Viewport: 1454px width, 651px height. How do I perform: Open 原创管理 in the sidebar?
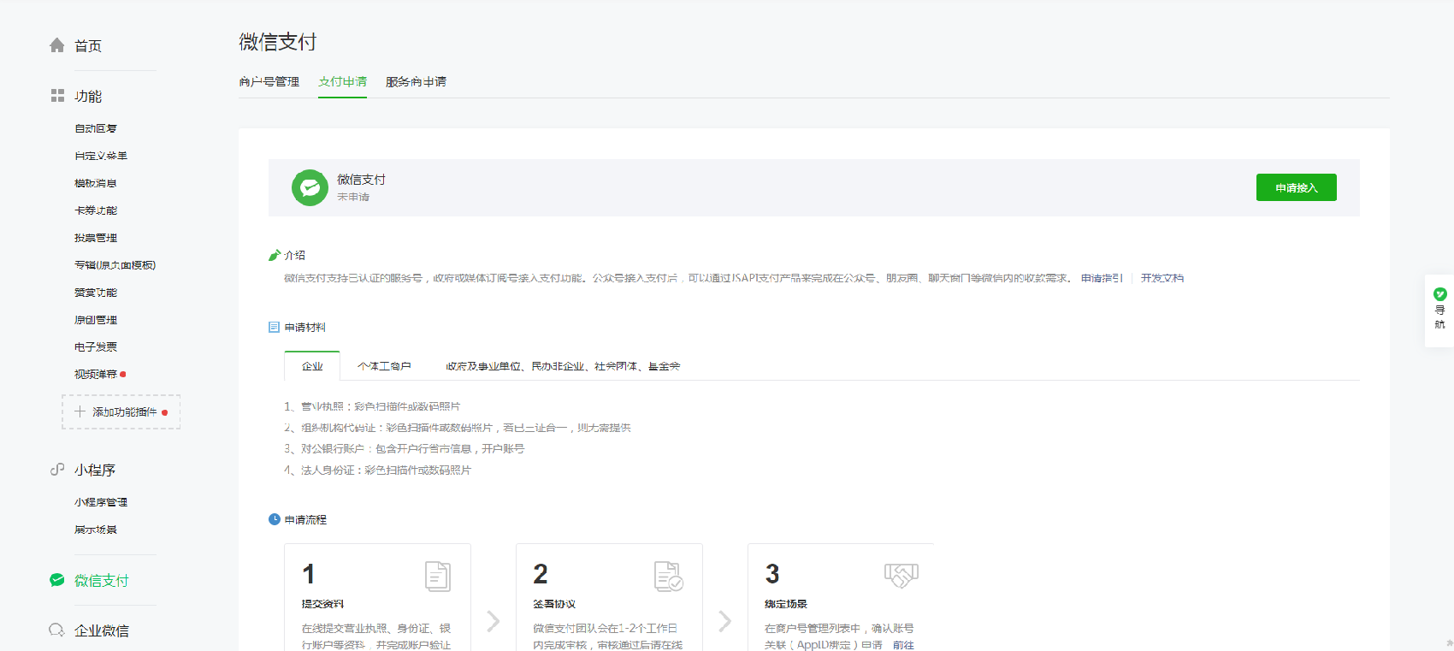pyautogui.click(x=96, y=320)
